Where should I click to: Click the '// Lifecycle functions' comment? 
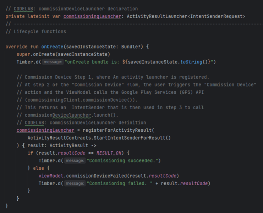click(x=36, y=32)
